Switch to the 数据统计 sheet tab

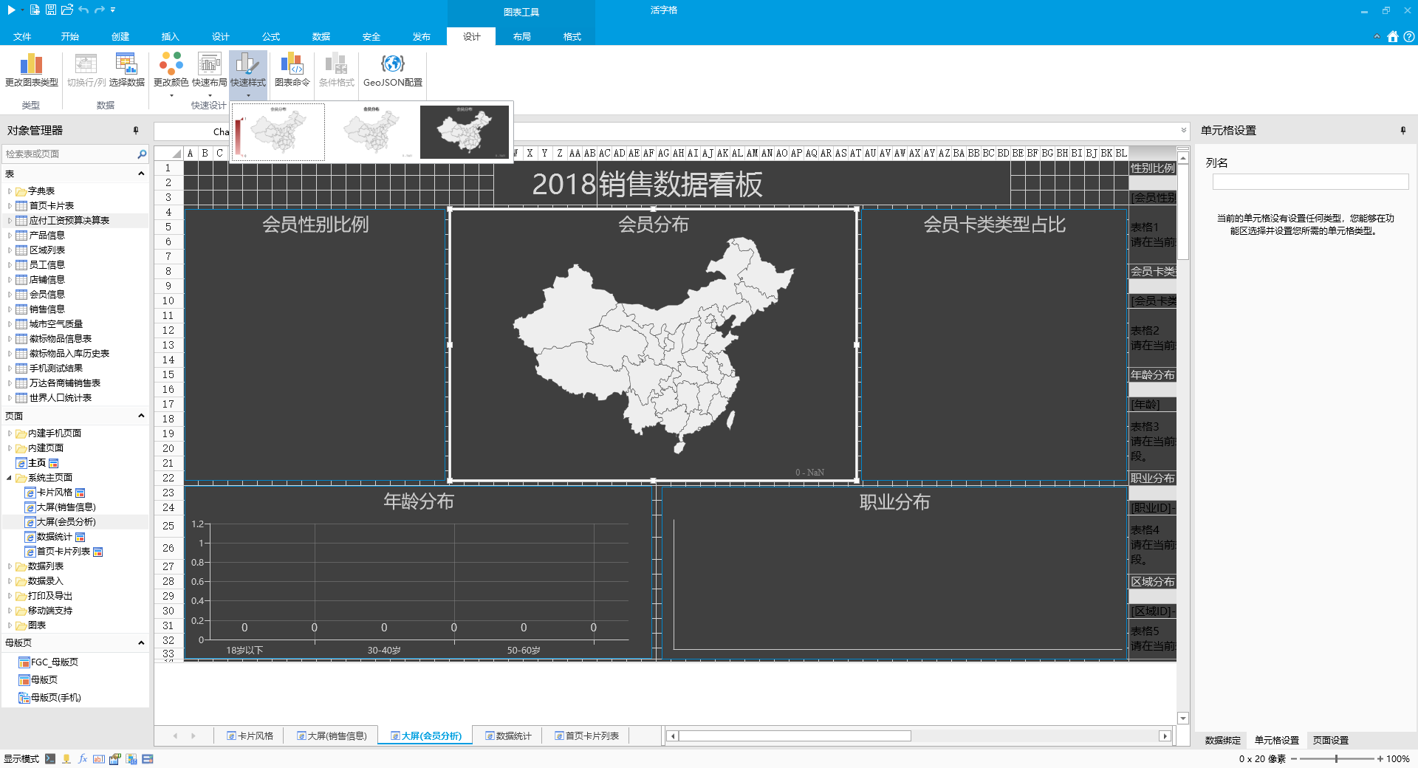tap(508, 736)
